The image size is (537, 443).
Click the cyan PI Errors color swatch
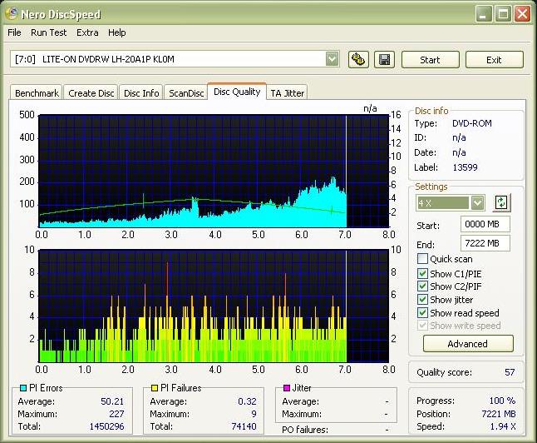(23, 388)
